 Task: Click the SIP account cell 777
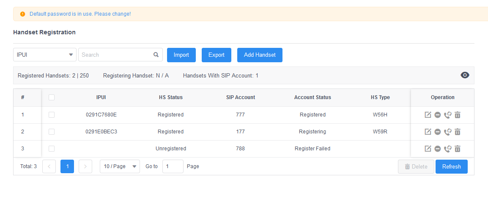pyautogui.click(x=240, y=115)
